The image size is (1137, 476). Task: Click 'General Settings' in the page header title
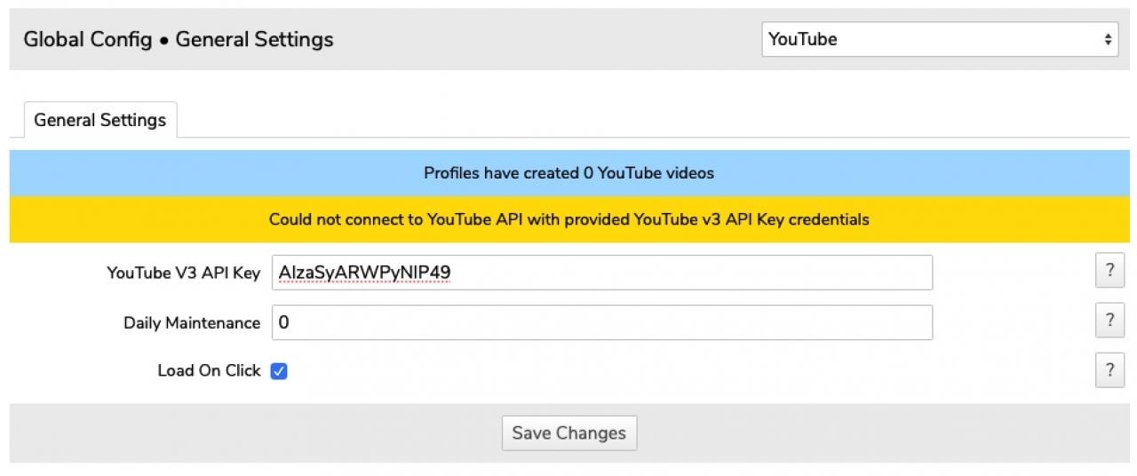pyautogui.click(x=254, y=39)
